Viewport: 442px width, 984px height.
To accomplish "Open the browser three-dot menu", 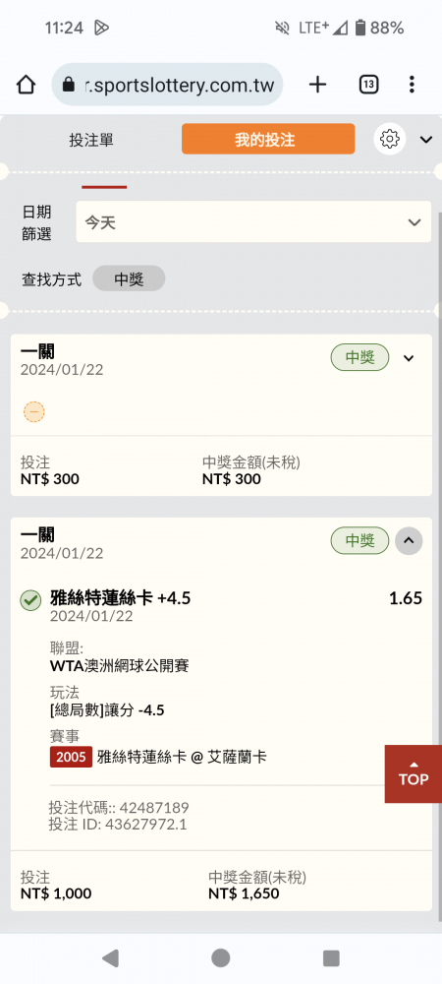I will pyautogui.click(x=412, y=84).
